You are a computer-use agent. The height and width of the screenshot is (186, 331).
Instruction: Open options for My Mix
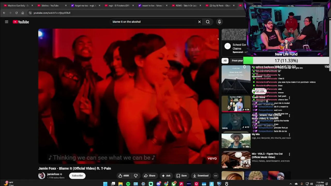click(289, 135)
